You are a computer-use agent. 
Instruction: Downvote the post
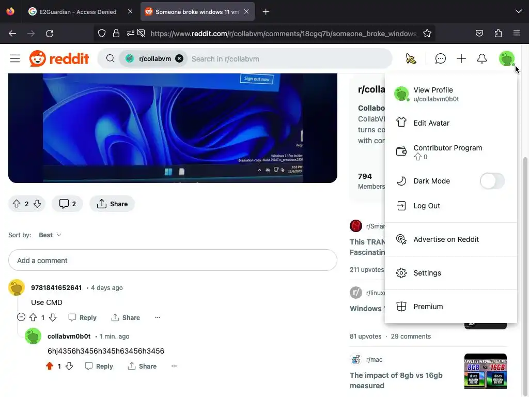(37, 204)
